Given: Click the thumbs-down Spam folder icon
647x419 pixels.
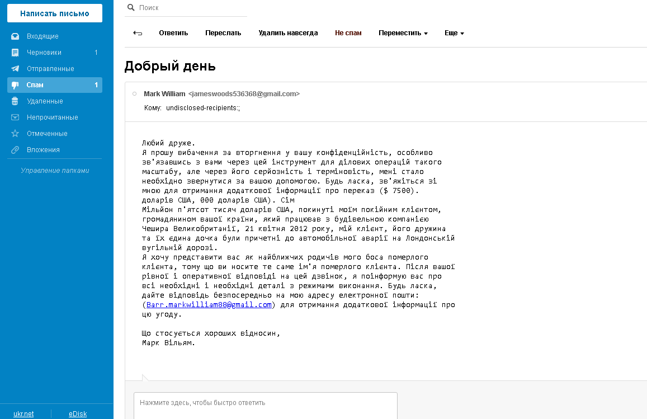Looking at the screenshot, I should point(15,85).
